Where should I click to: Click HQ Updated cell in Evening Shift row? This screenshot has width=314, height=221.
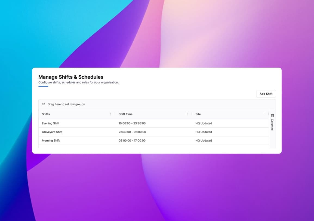[x=204, y=123]
